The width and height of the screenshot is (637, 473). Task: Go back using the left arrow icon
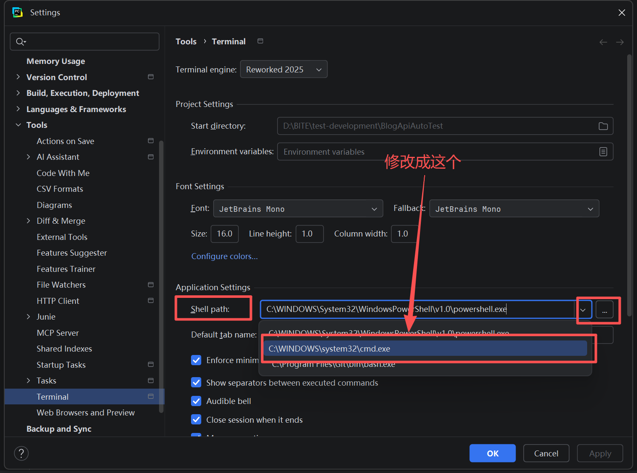(603, 42)
